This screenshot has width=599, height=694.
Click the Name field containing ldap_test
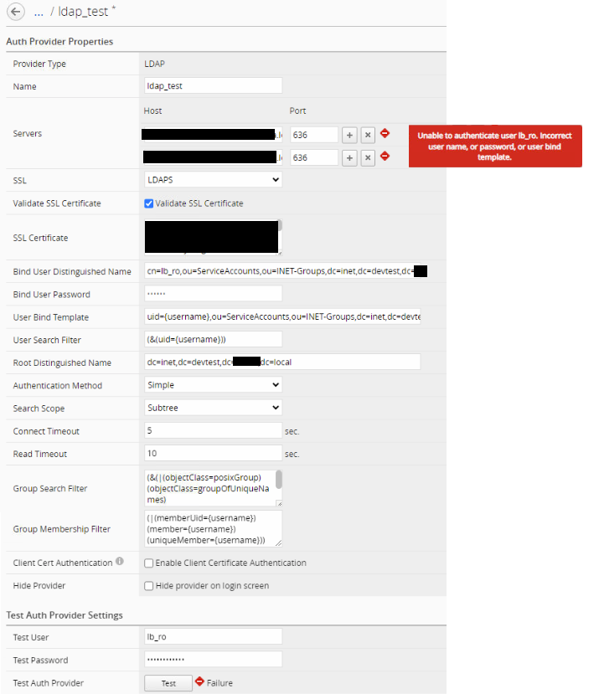tap(213, 86)
